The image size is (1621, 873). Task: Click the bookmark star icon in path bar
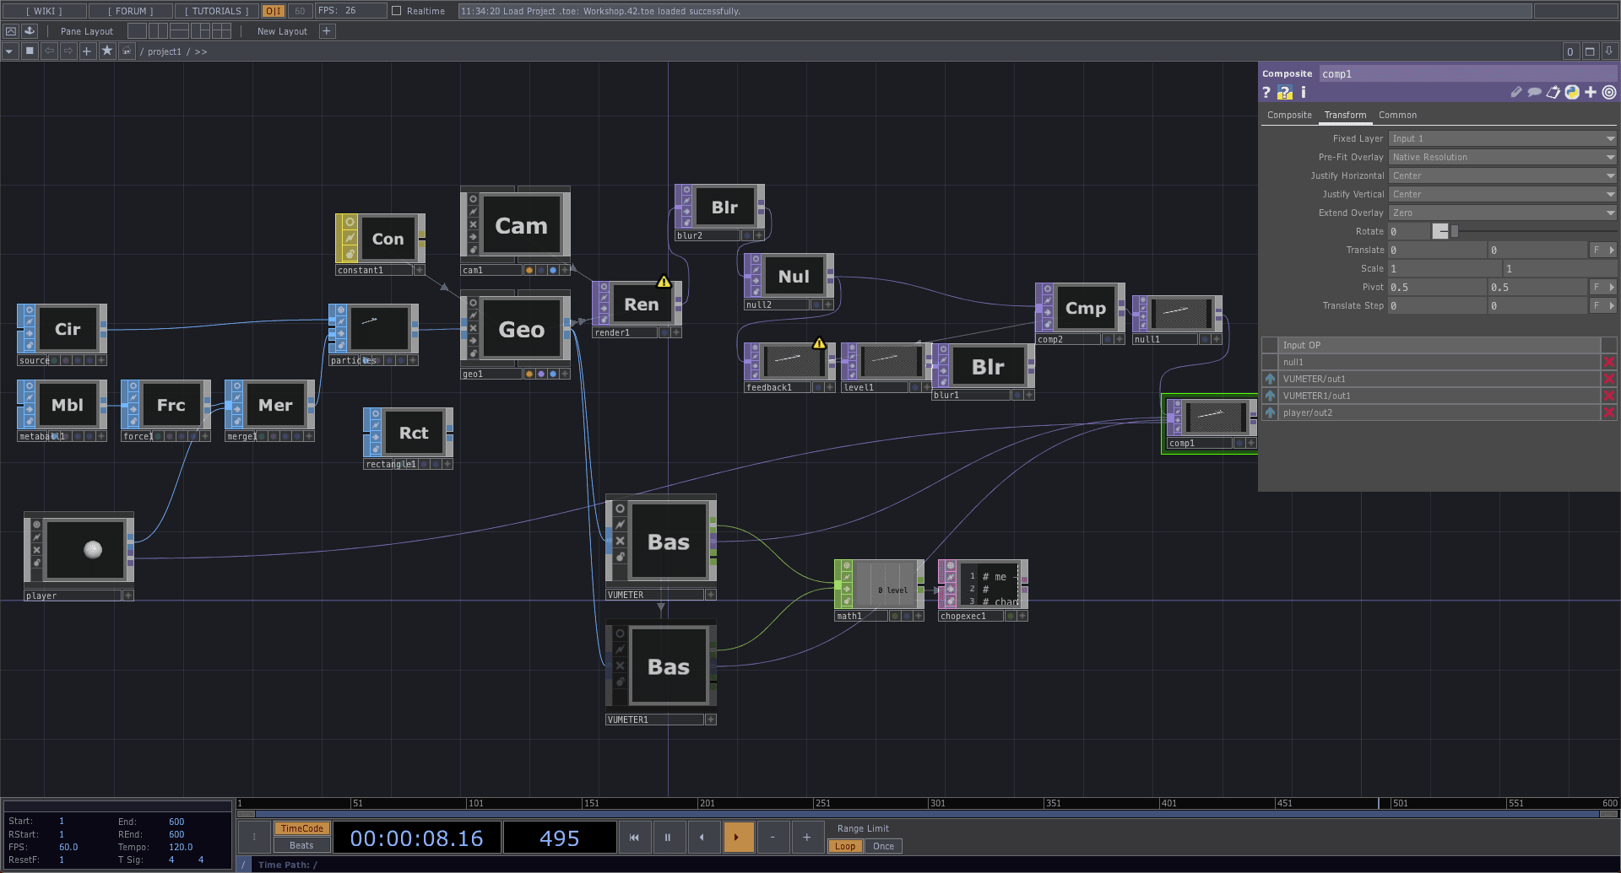pyautogui.click(x=107, y=51)
